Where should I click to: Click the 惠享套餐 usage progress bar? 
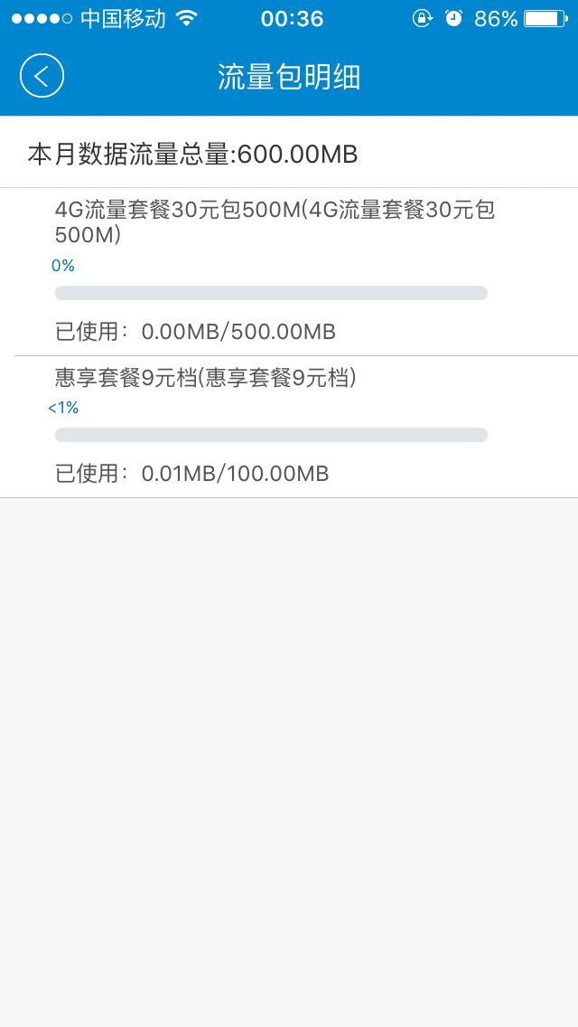tap(271, 435)
